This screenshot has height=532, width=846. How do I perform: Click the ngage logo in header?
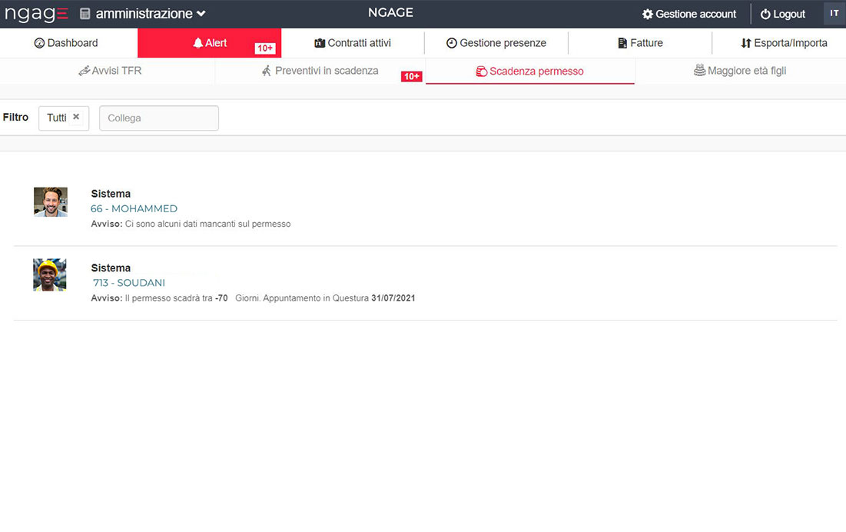point(36,14)
